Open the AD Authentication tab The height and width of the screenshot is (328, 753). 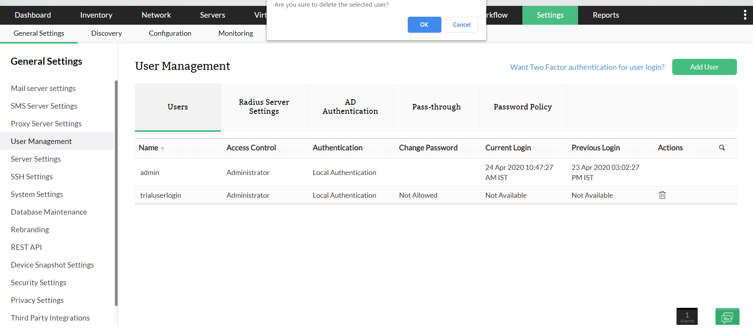(x=350, y=107)
